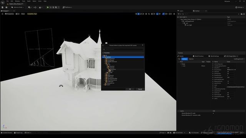Open the Tools menu
This screenshot has width=246, height=138.
tap(23, 1)
